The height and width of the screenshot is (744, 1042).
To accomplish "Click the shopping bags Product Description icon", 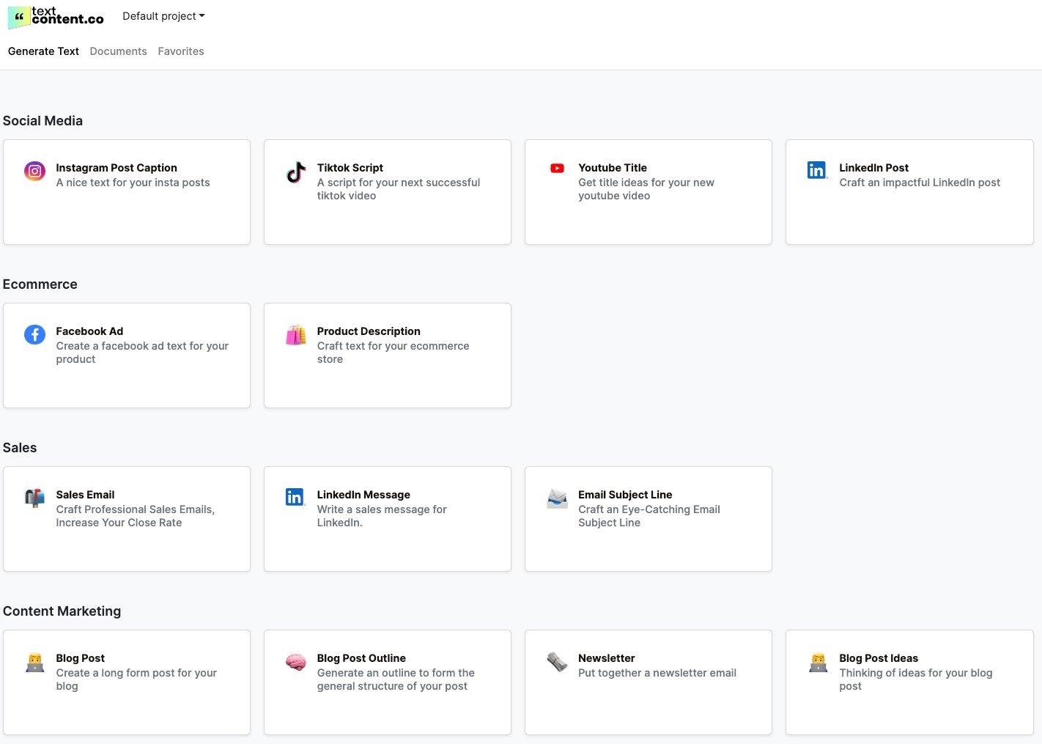I will pos(296,335).
